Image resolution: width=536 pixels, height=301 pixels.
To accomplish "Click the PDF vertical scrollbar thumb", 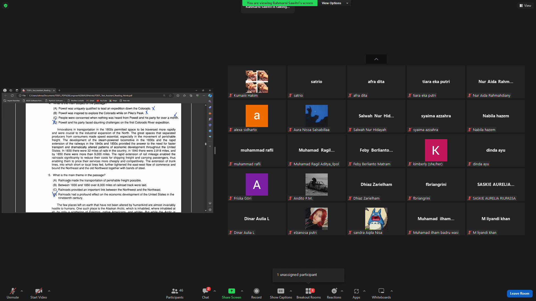I will (x=206, y=144).
